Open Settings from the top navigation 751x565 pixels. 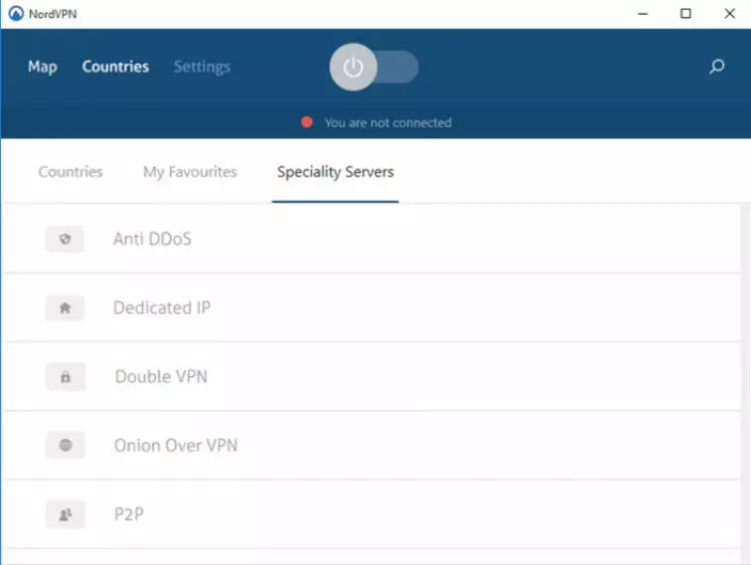coord(202,67)
